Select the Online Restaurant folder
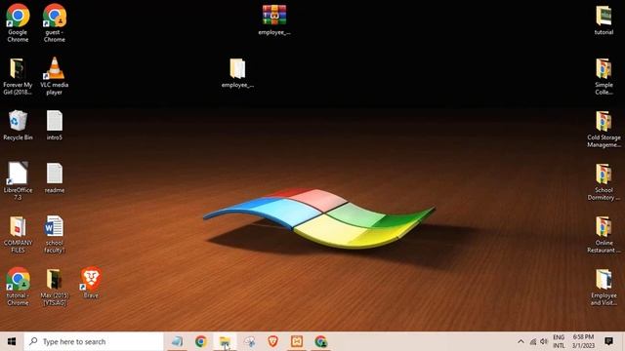 (604, 234)
